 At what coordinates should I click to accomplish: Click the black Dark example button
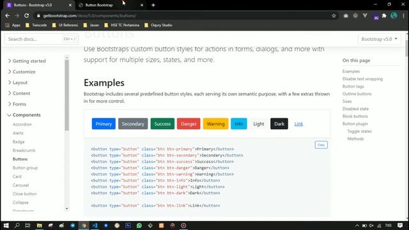[x=279, y=124]
